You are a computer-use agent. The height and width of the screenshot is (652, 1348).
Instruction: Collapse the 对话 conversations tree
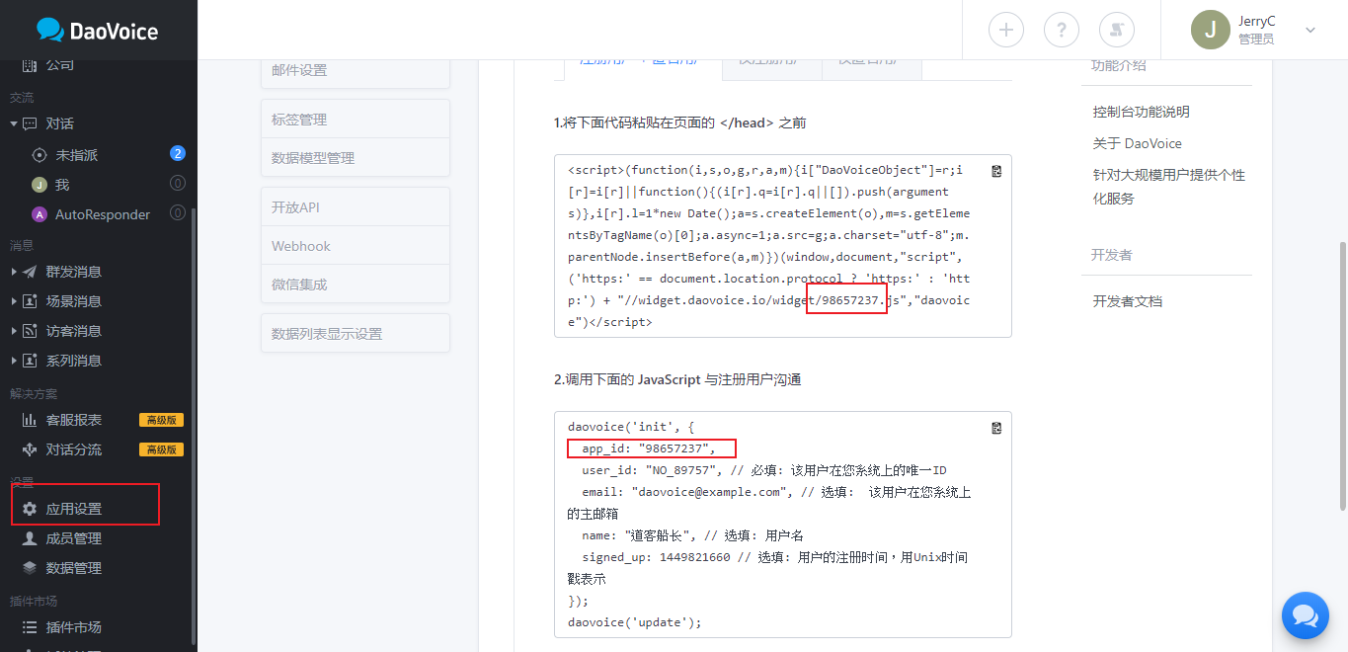coord(14,124)
